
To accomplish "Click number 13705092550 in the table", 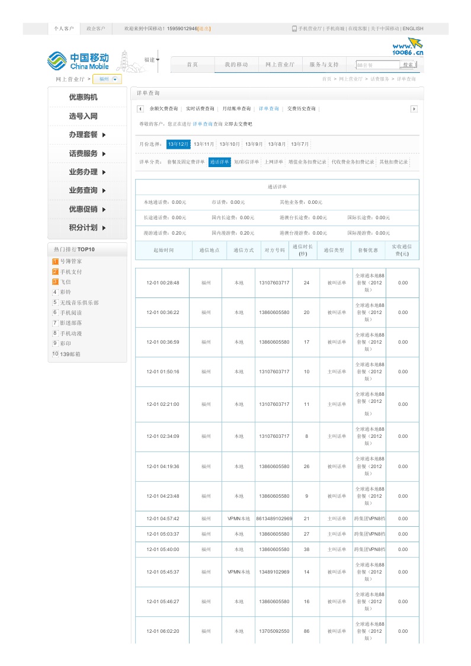I will tap(274, 631).
